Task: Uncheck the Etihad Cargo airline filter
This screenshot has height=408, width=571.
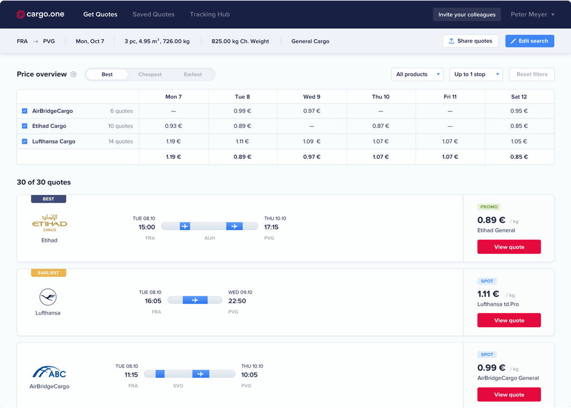Action: (x=23, y=126)
